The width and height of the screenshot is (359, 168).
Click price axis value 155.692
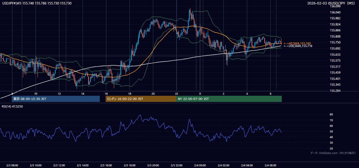(335, 48)
